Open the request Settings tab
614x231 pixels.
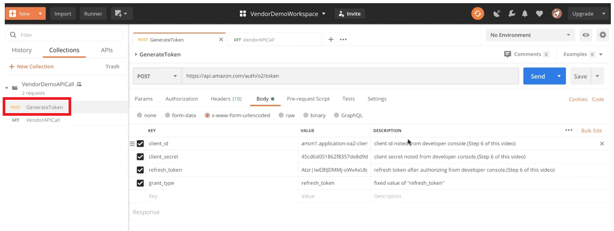(x=377, y=99)
